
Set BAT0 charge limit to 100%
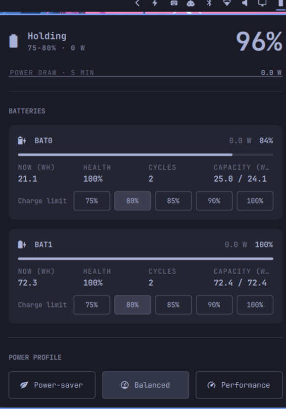255,201
